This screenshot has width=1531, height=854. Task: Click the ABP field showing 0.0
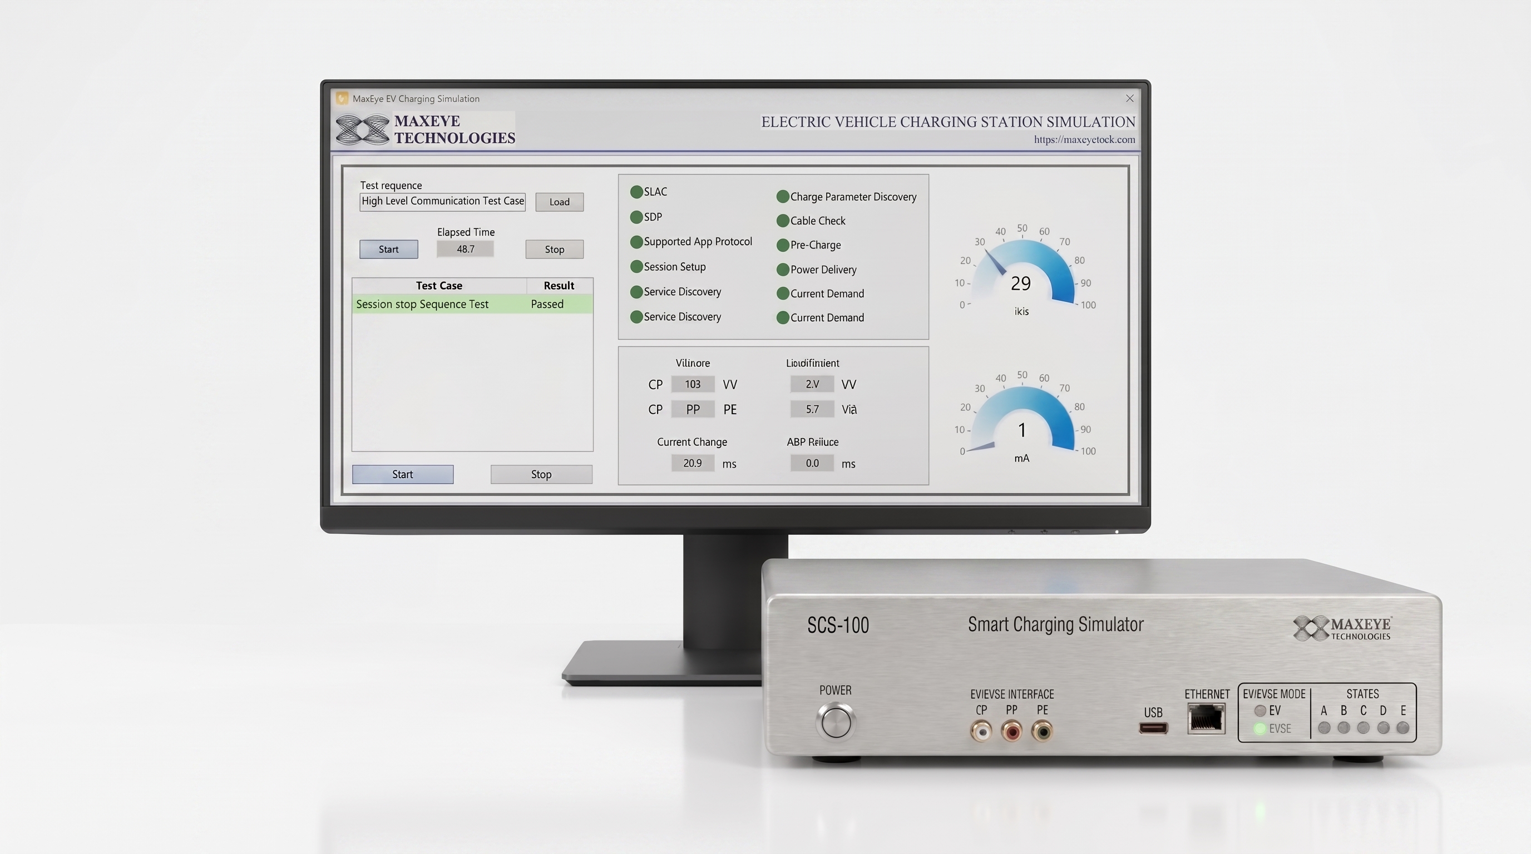pos(812,463)
